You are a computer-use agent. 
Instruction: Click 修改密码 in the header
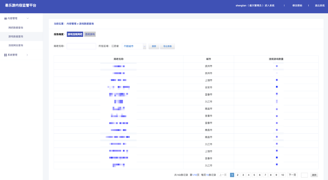(x=297, y=5)
